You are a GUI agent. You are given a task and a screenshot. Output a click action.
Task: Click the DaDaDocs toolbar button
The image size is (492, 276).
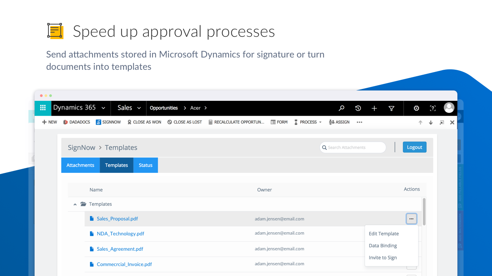tap(76, 122)
